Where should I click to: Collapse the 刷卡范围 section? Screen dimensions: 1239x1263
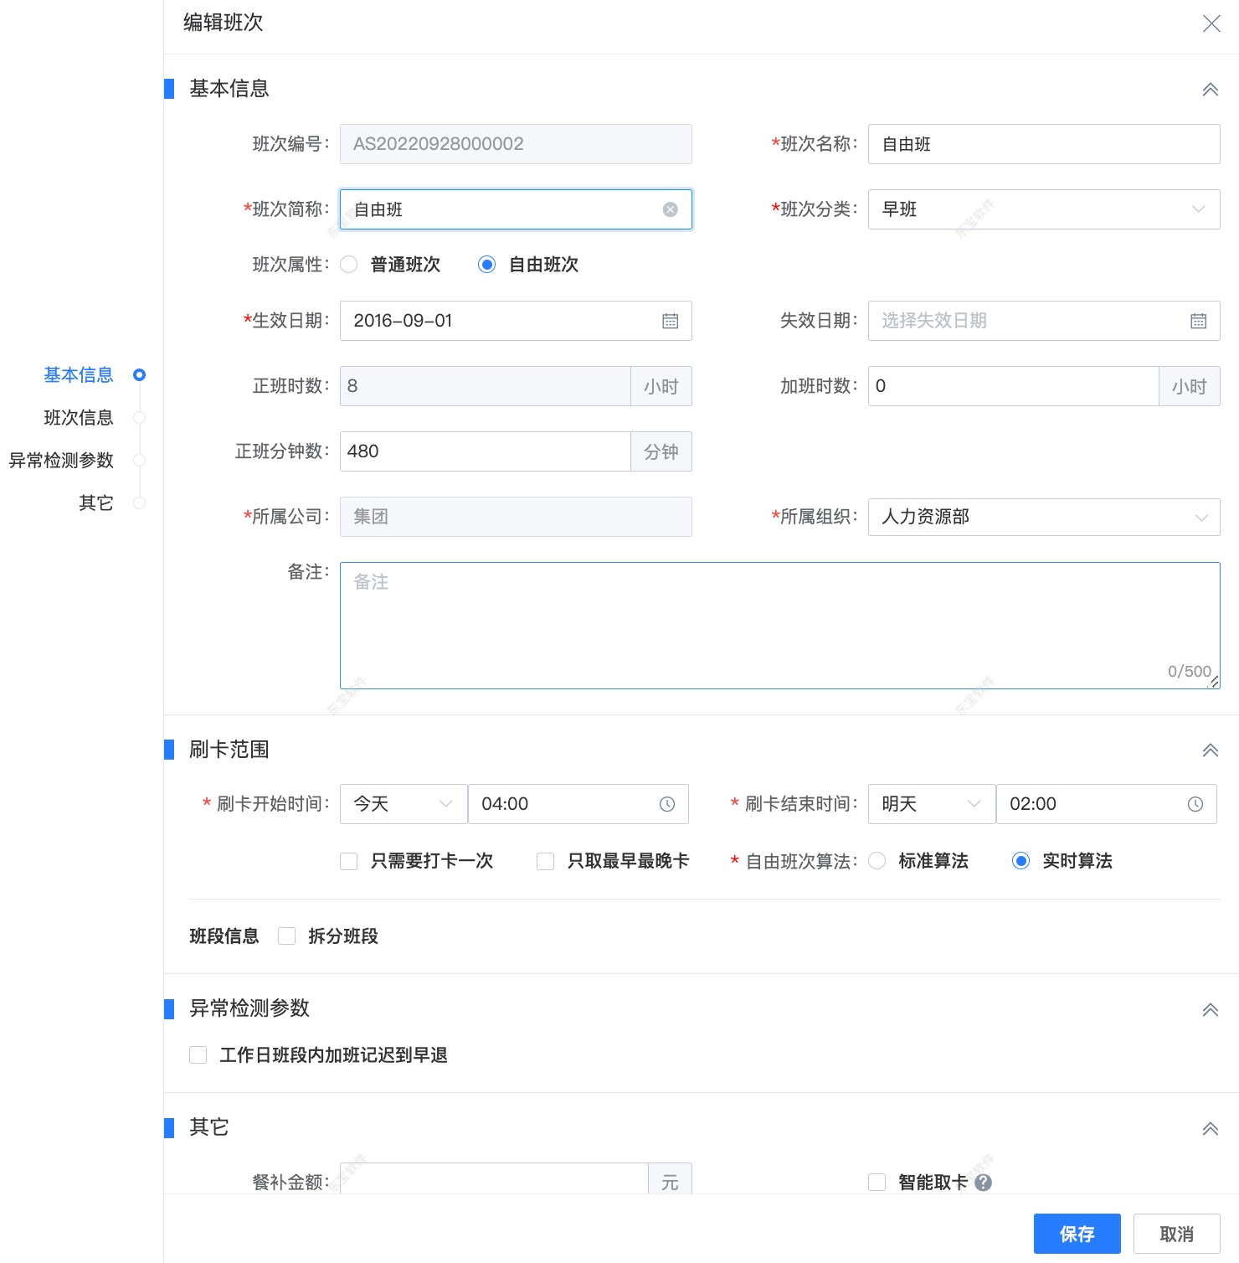(1210, 750)
